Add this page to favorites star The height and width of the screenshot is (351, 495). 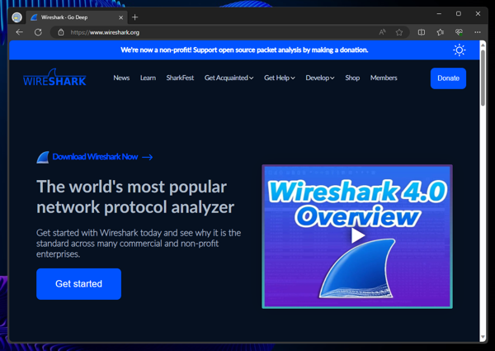399,32
